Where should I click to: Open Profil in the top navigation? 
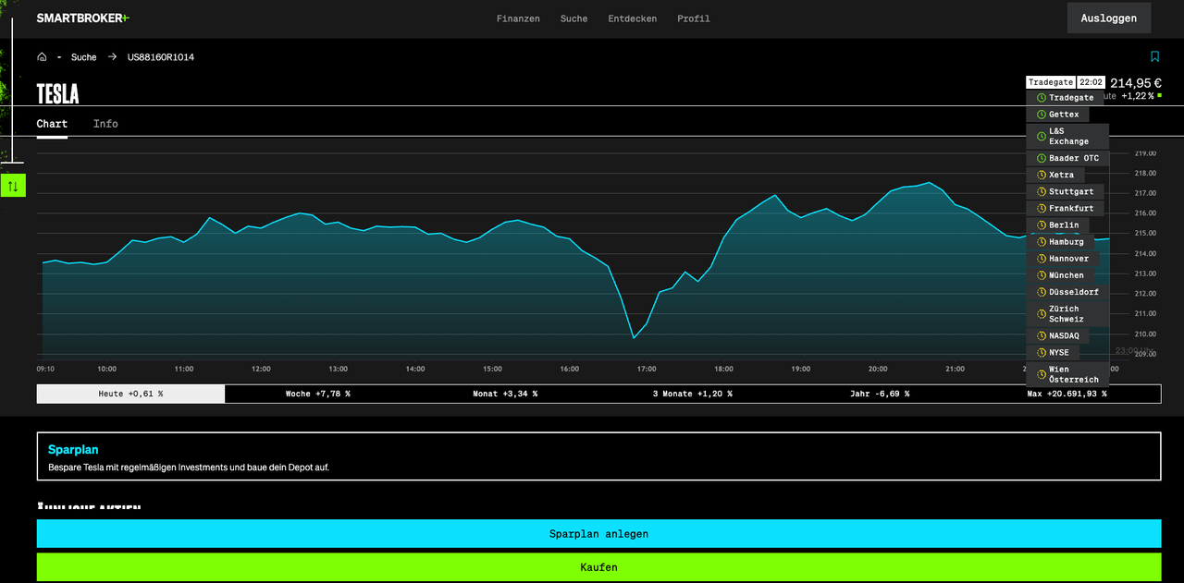coord(694,18)
